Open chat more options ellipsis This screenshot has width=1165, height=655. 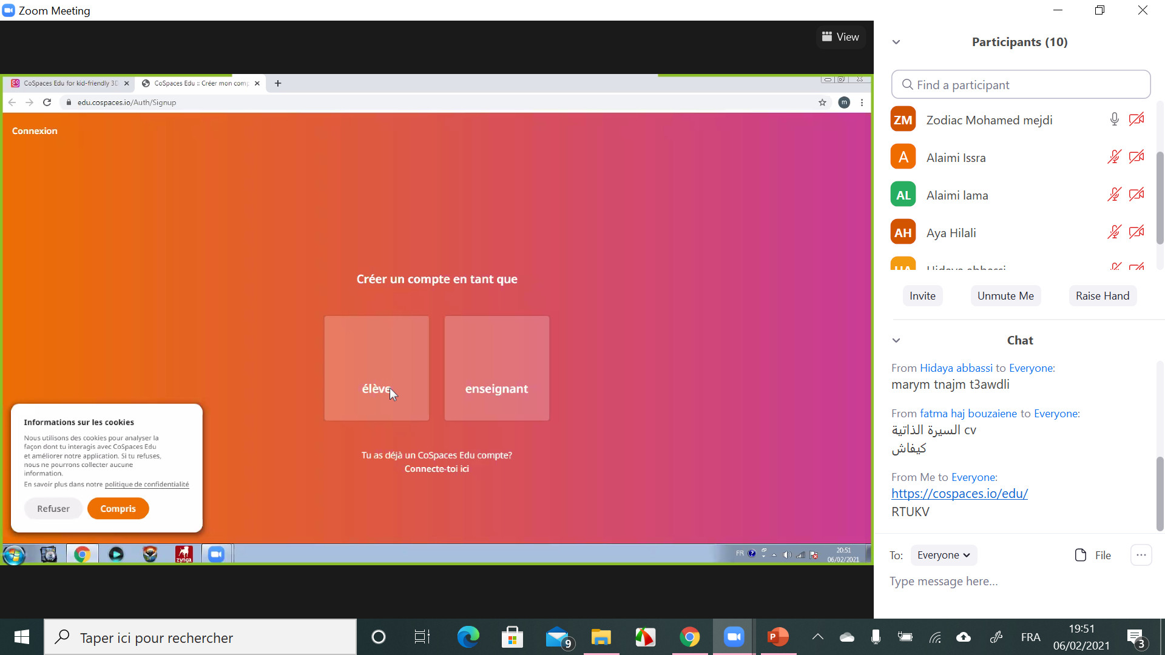click(x=1141, y=555)
